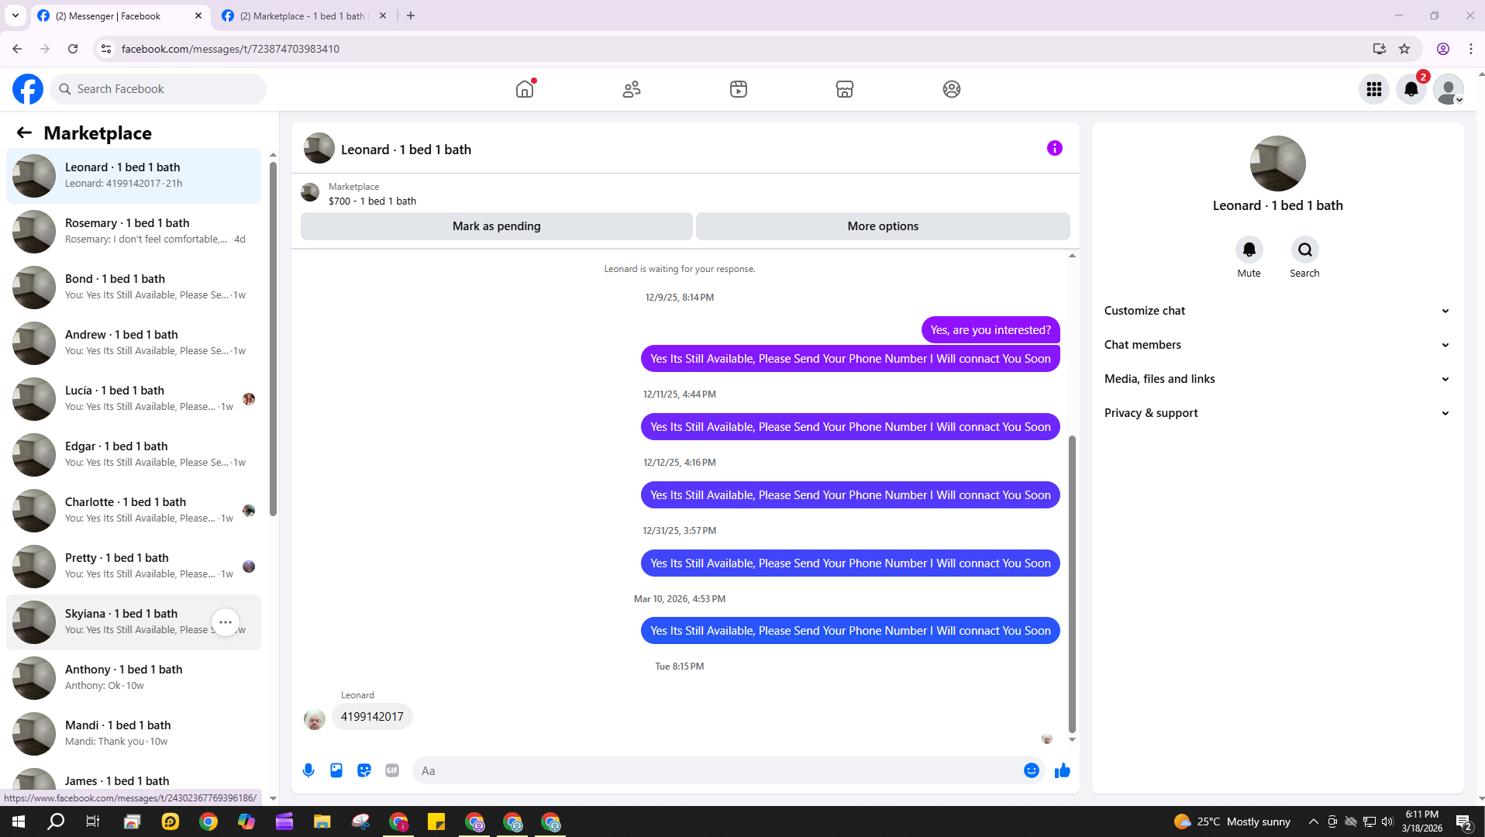Screen dimensions: 1485x837
Task: Open conversation information purple icon
Action: tap(1055, 148)
